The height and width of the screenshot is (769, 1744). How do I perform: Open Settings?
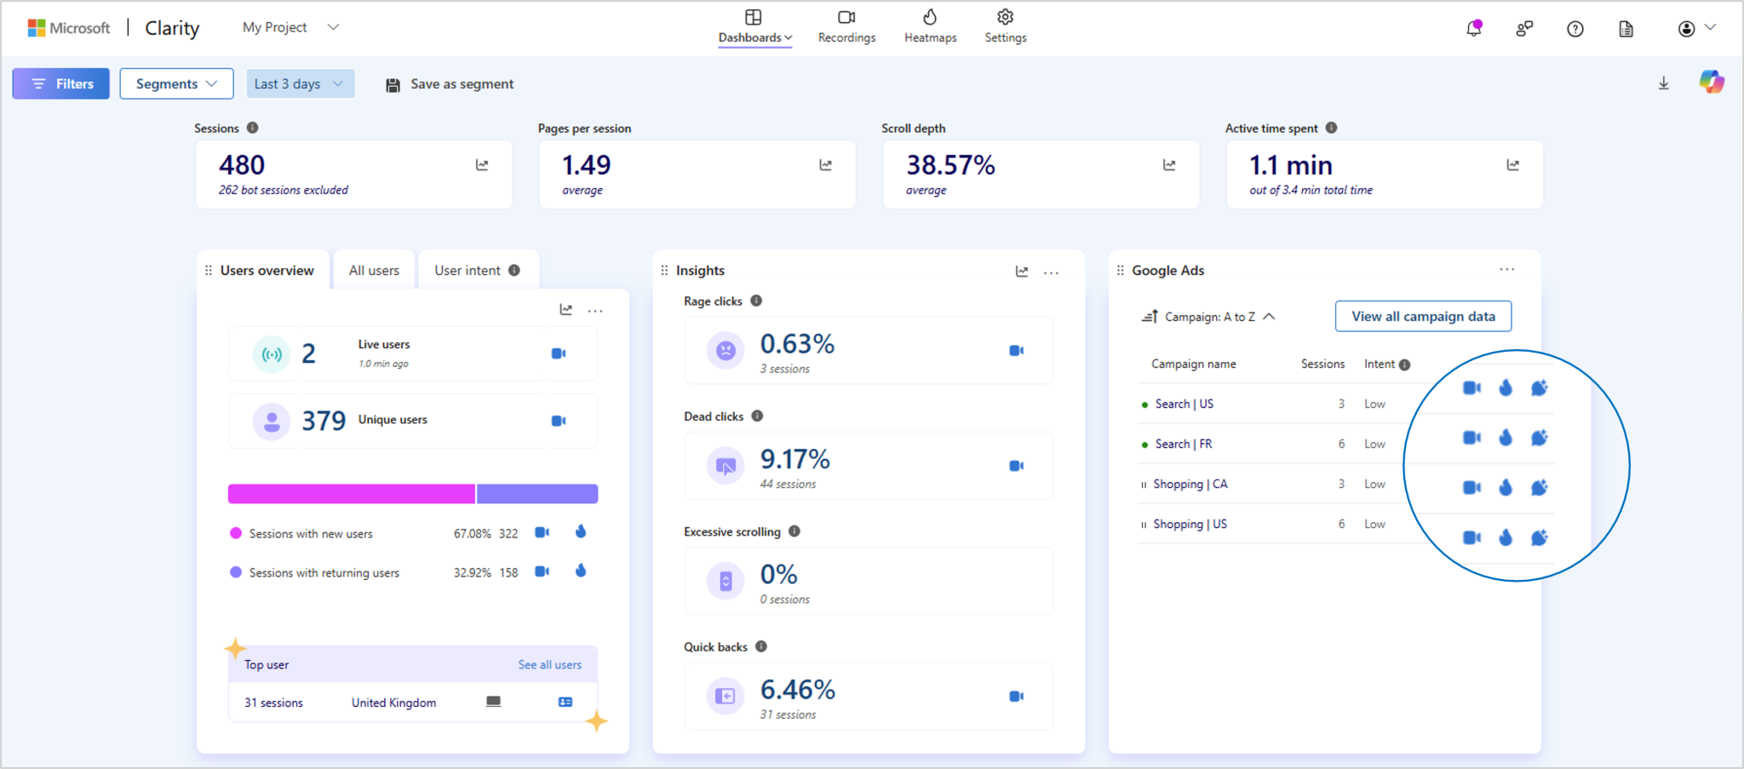pos(1006,27)
